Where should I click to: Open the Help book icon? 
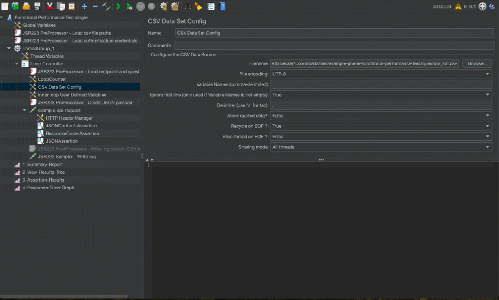coord(222,6)
